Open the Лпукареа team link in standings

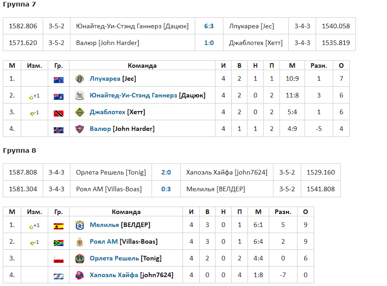[x=105, y=78]
